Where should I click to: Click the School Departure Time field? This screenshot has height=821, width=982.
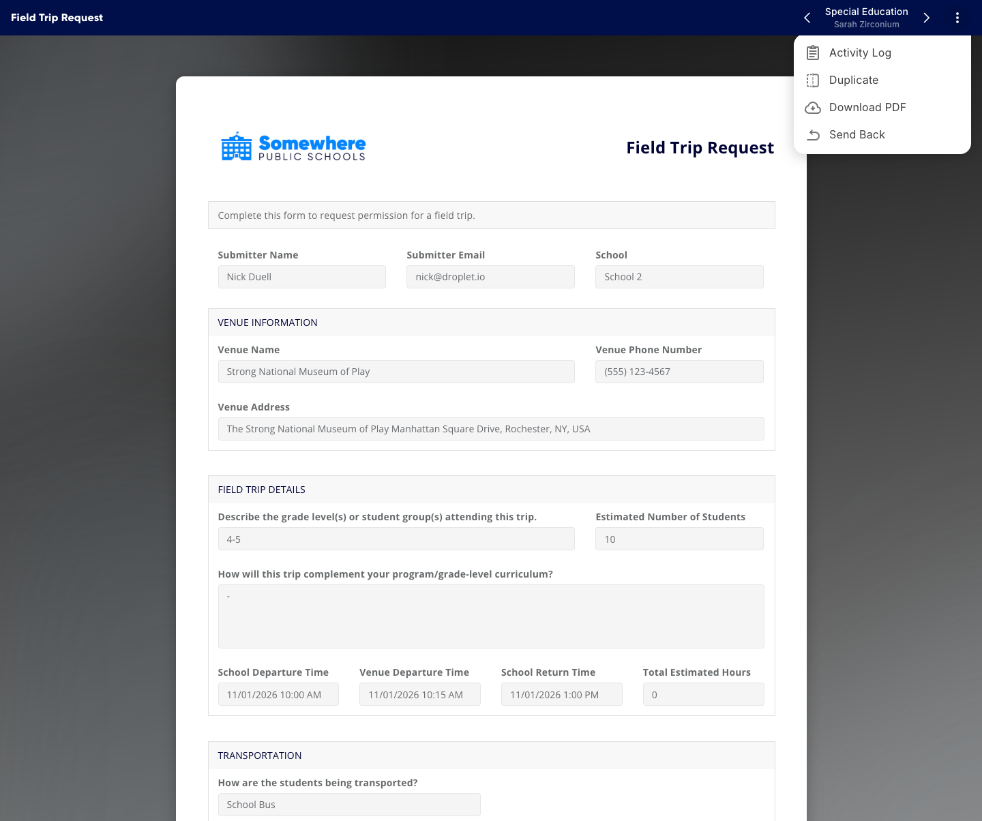click(x=278, y=694)
